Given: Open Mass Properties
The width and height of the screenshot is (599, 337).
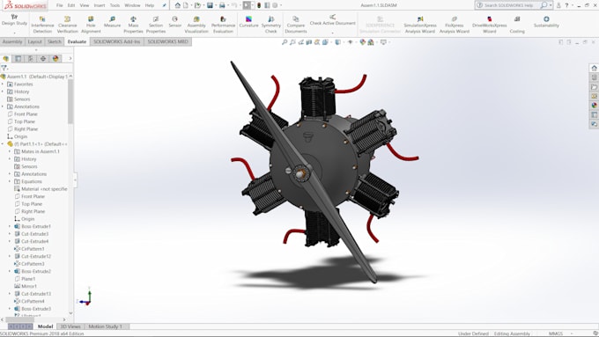Looking at the screenshot, I should click(133, 25).
